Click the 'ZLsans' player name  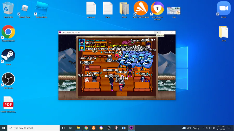tap(94, 73)
